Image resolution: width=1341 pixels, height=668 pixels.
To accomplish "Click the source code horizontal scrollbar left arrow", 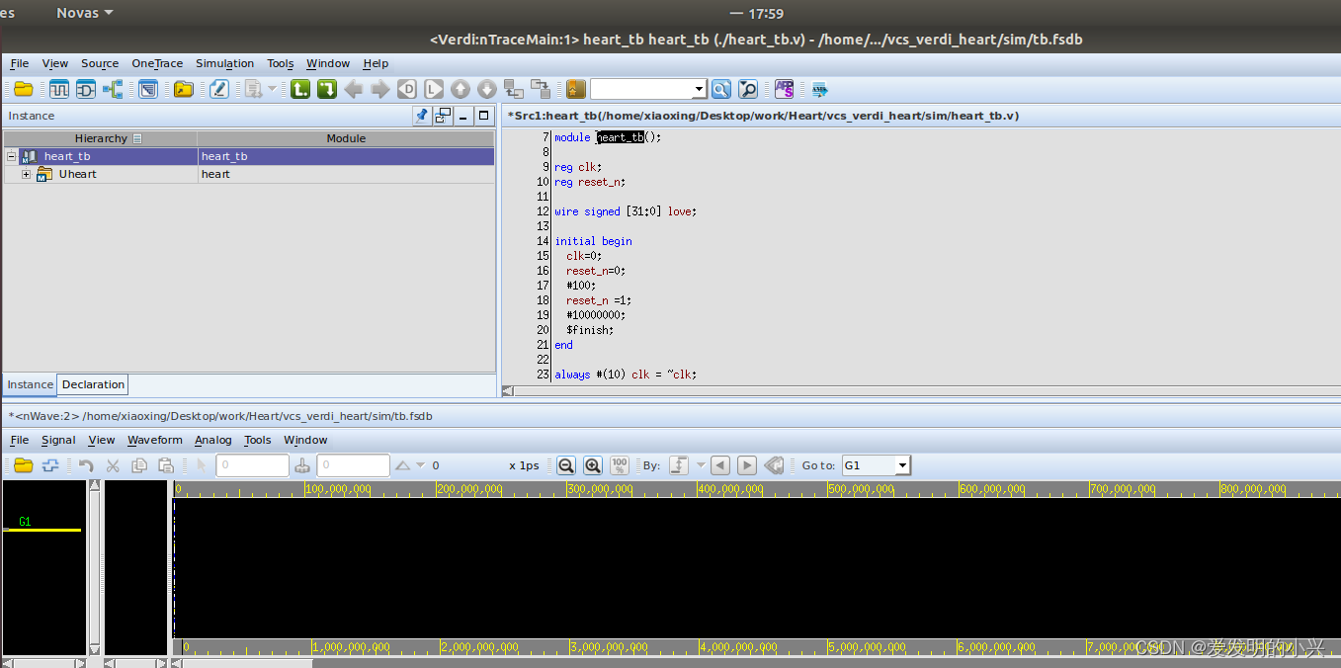I will (507, 390).
